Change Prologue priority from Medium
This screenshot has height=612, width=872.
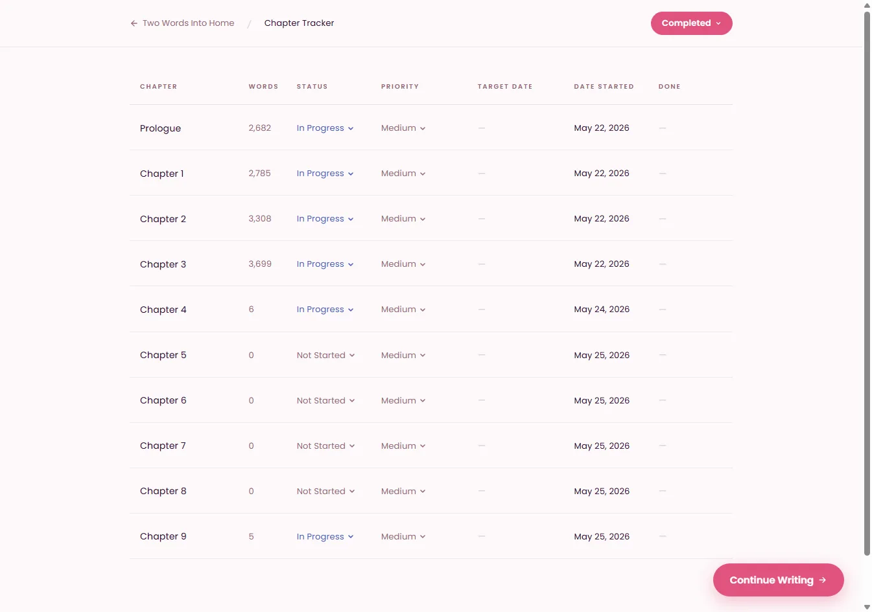point(403,128)
